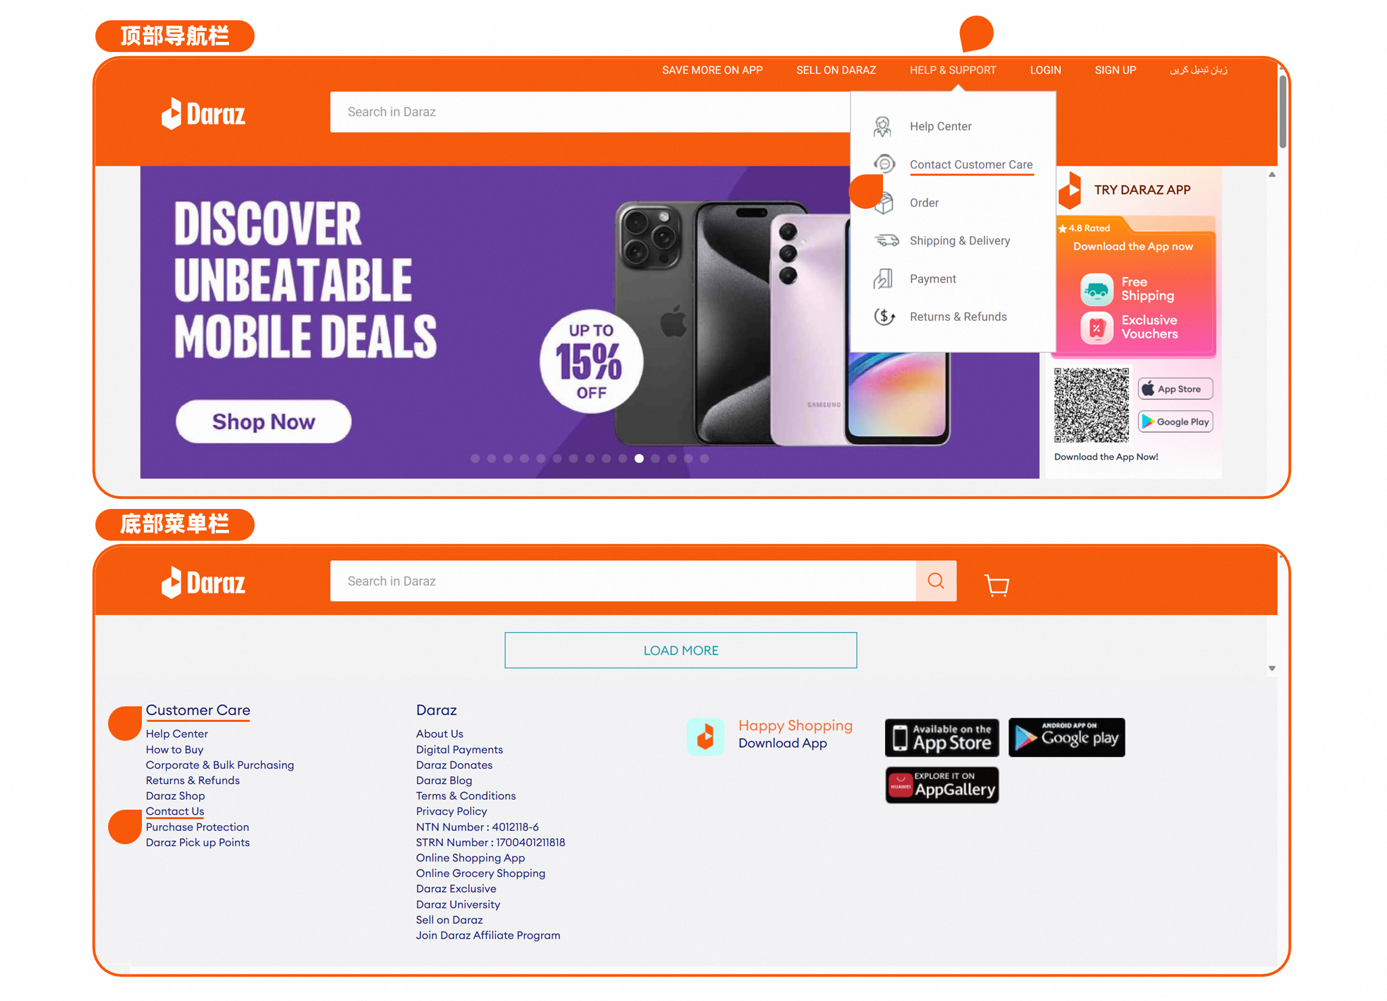Image resolution: width=1387 pixels, height=1001 pixels.
Task: Click the Payment icon in help menu
Action: [883, 278]
